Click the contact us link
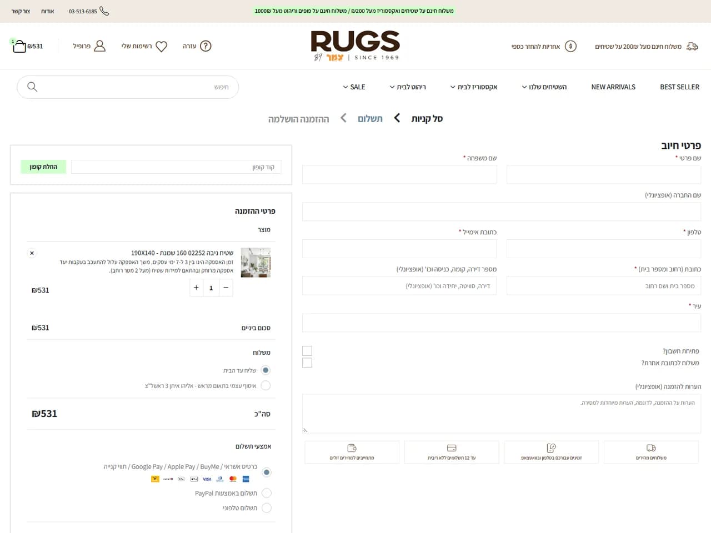This screenshot has height=533, width=711. pos(21,11)
